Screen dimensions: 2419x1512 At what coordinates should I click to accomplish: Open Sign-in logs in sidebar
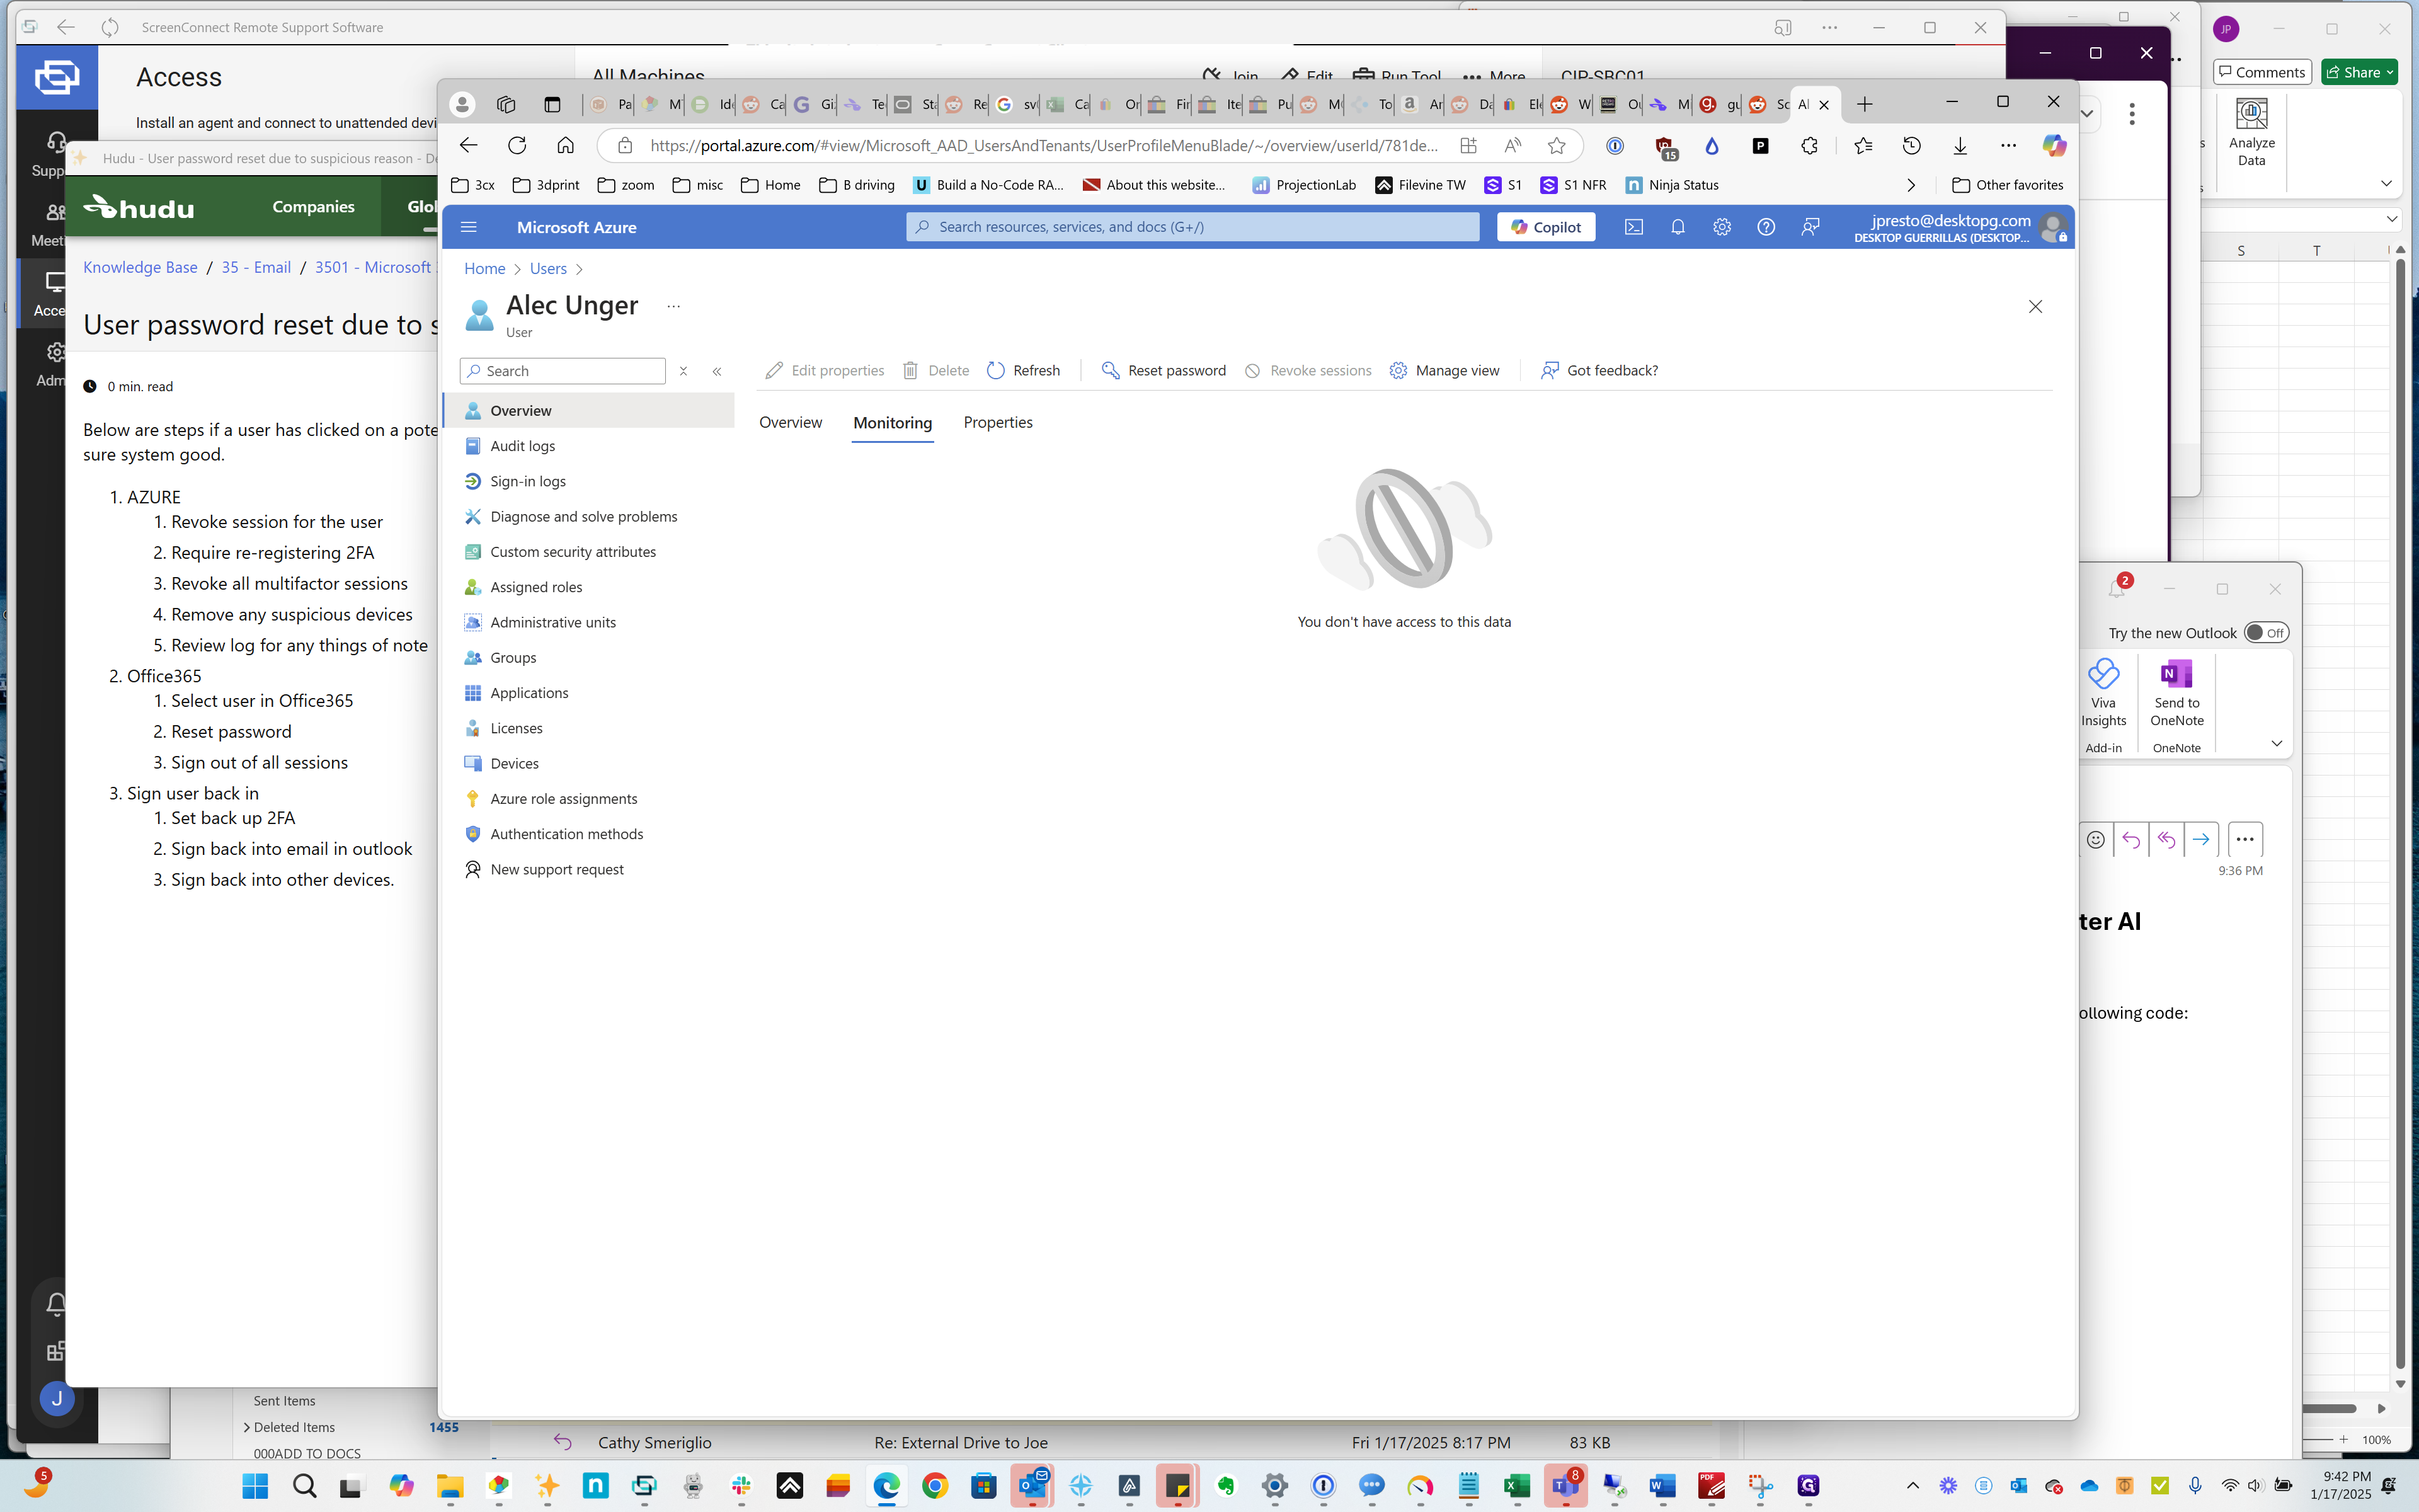(x=528, y=481)
